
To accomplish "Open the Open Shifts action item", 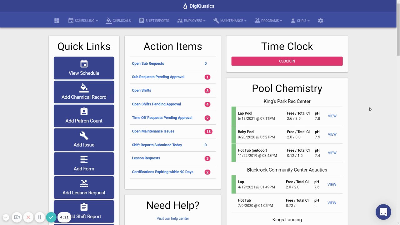I will coord(141,90).
